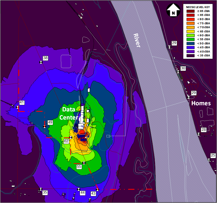The height and width of the screenshot is (203, 217).
Task: Click the north arrow compass icon
Action: coord(173,11)
